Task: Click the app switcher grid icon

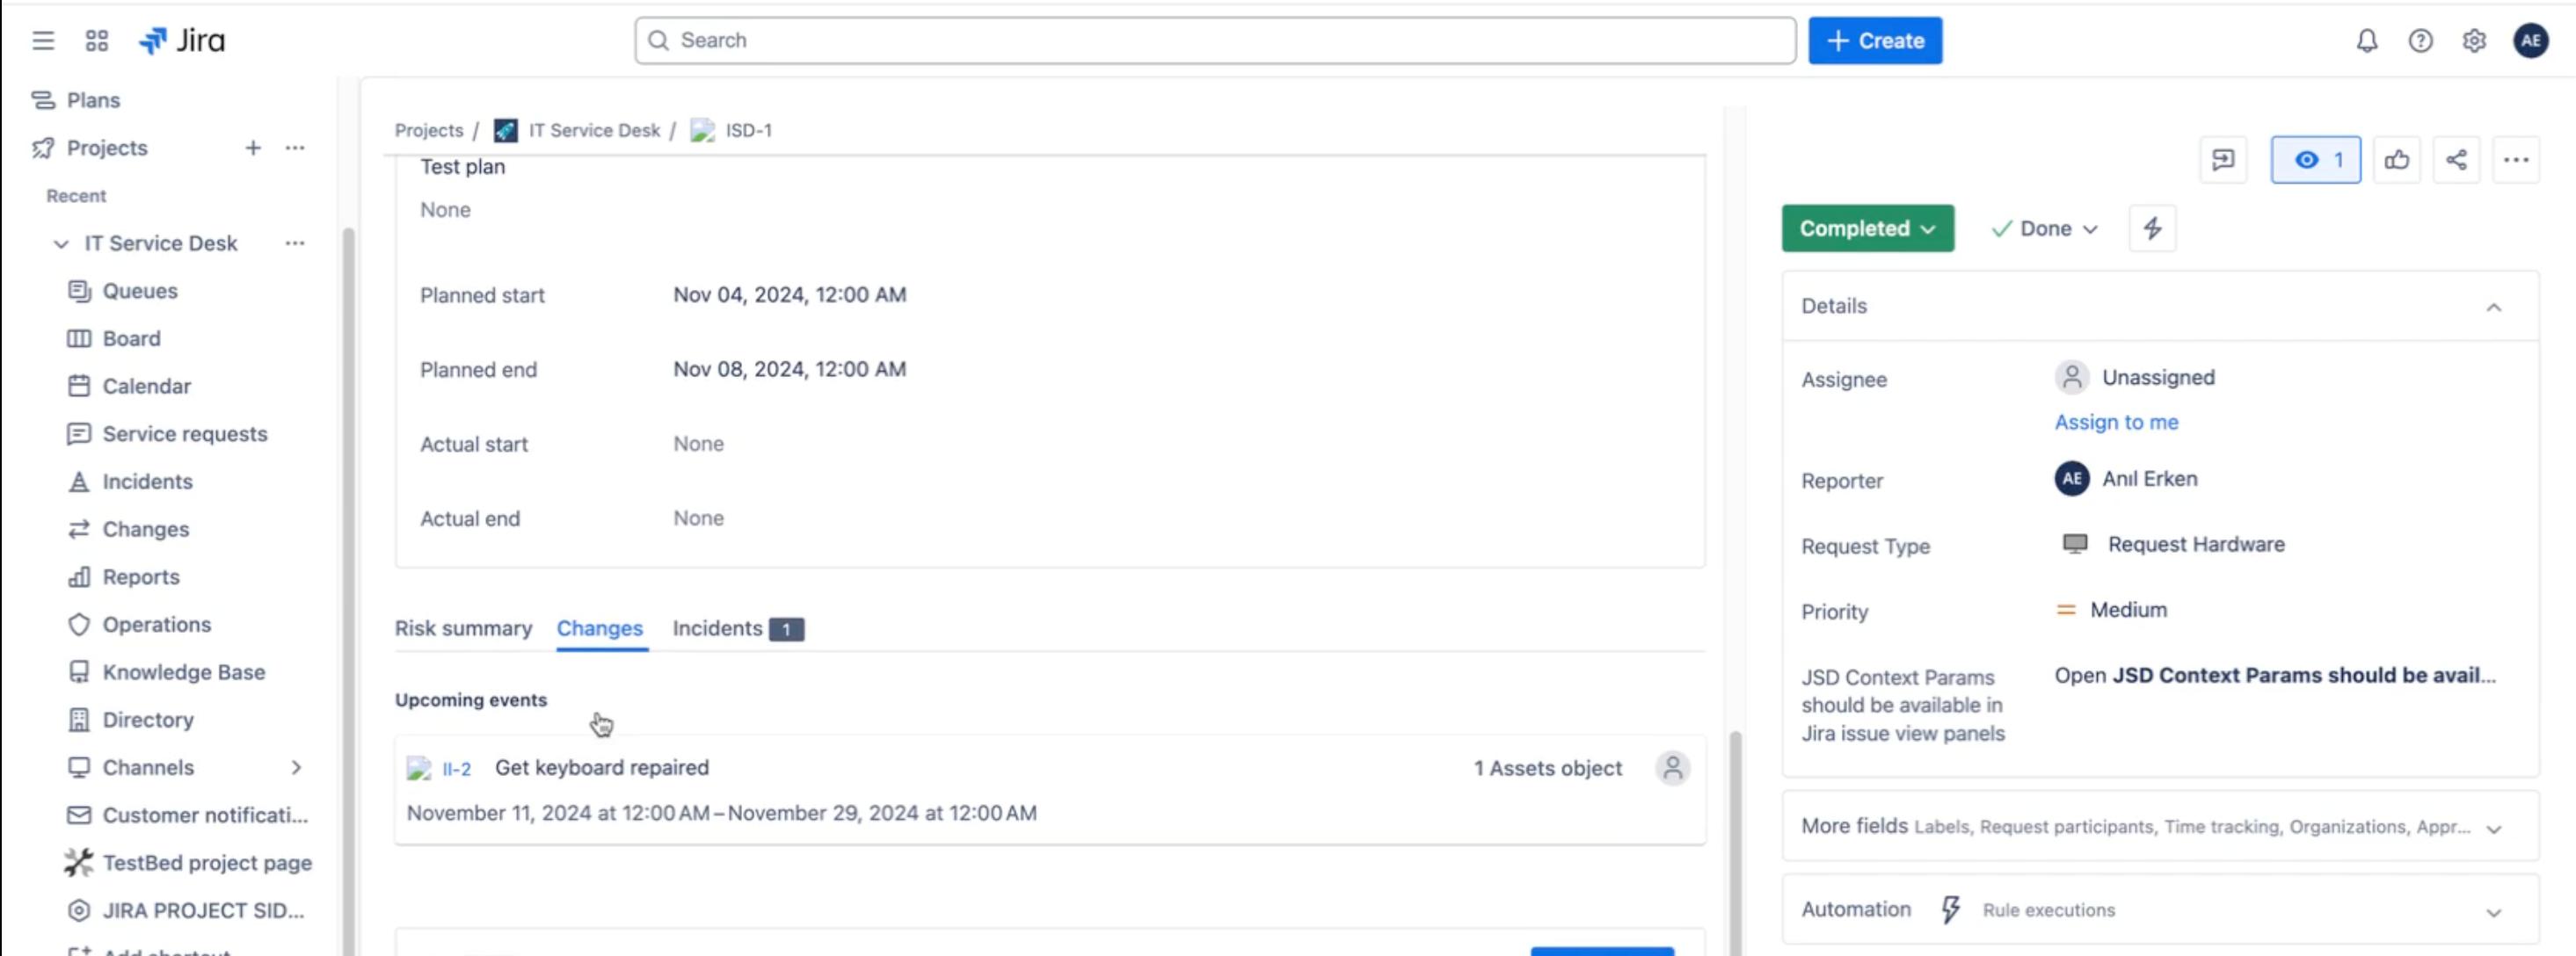Action: tap(96, 41)
